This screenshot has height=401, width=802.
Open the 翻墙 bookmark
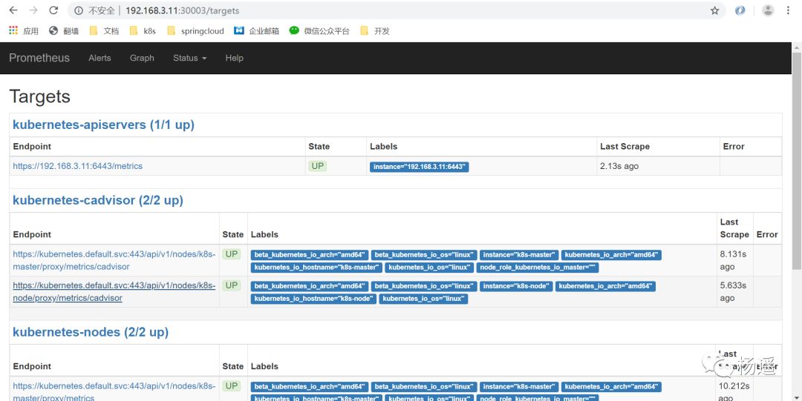click(x=64, y=30)
